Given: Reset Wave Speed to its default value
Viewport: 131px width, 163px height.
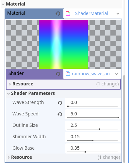Looking at the screenshot, I should pyautogui.click(x=60, y=114).
